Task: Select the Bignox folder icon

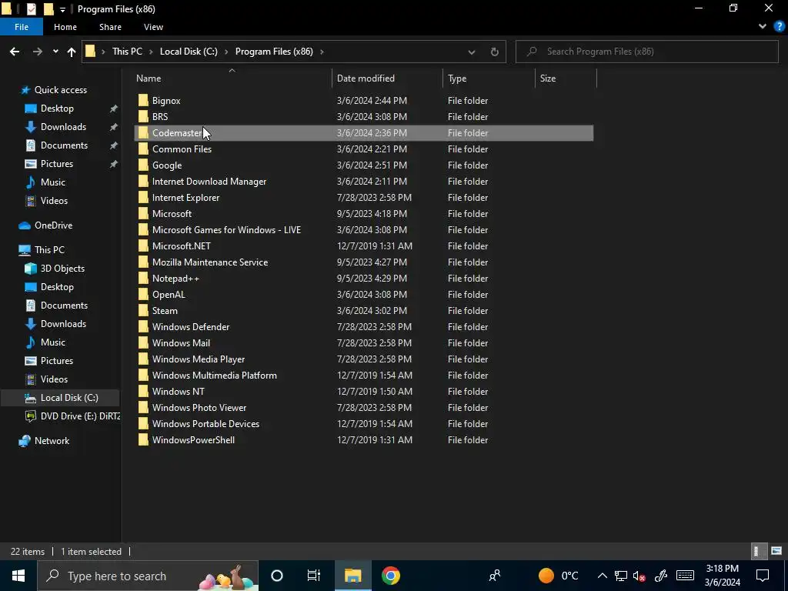Action: point(143,101)
